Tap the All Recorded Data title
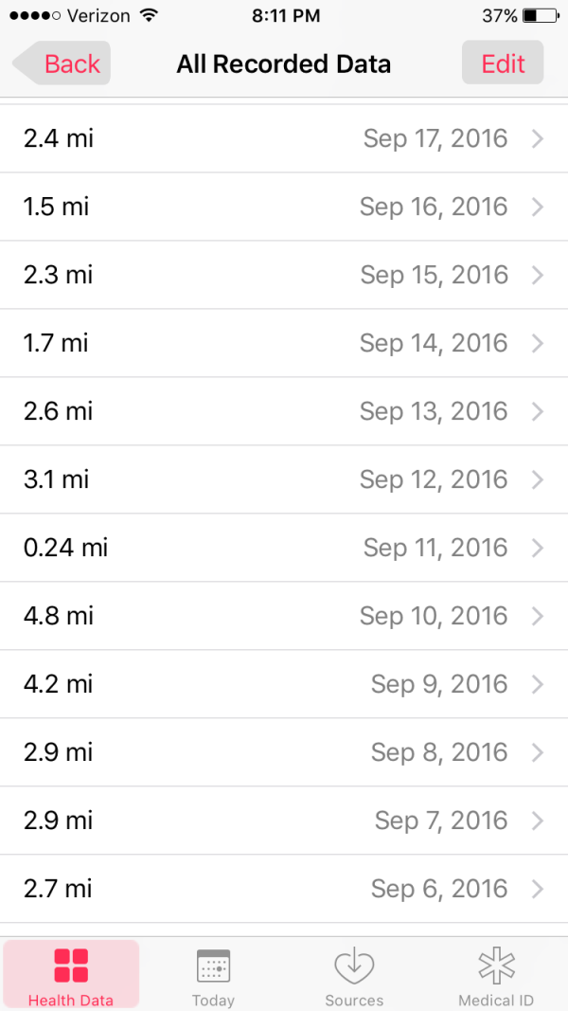 click(284, 64)
